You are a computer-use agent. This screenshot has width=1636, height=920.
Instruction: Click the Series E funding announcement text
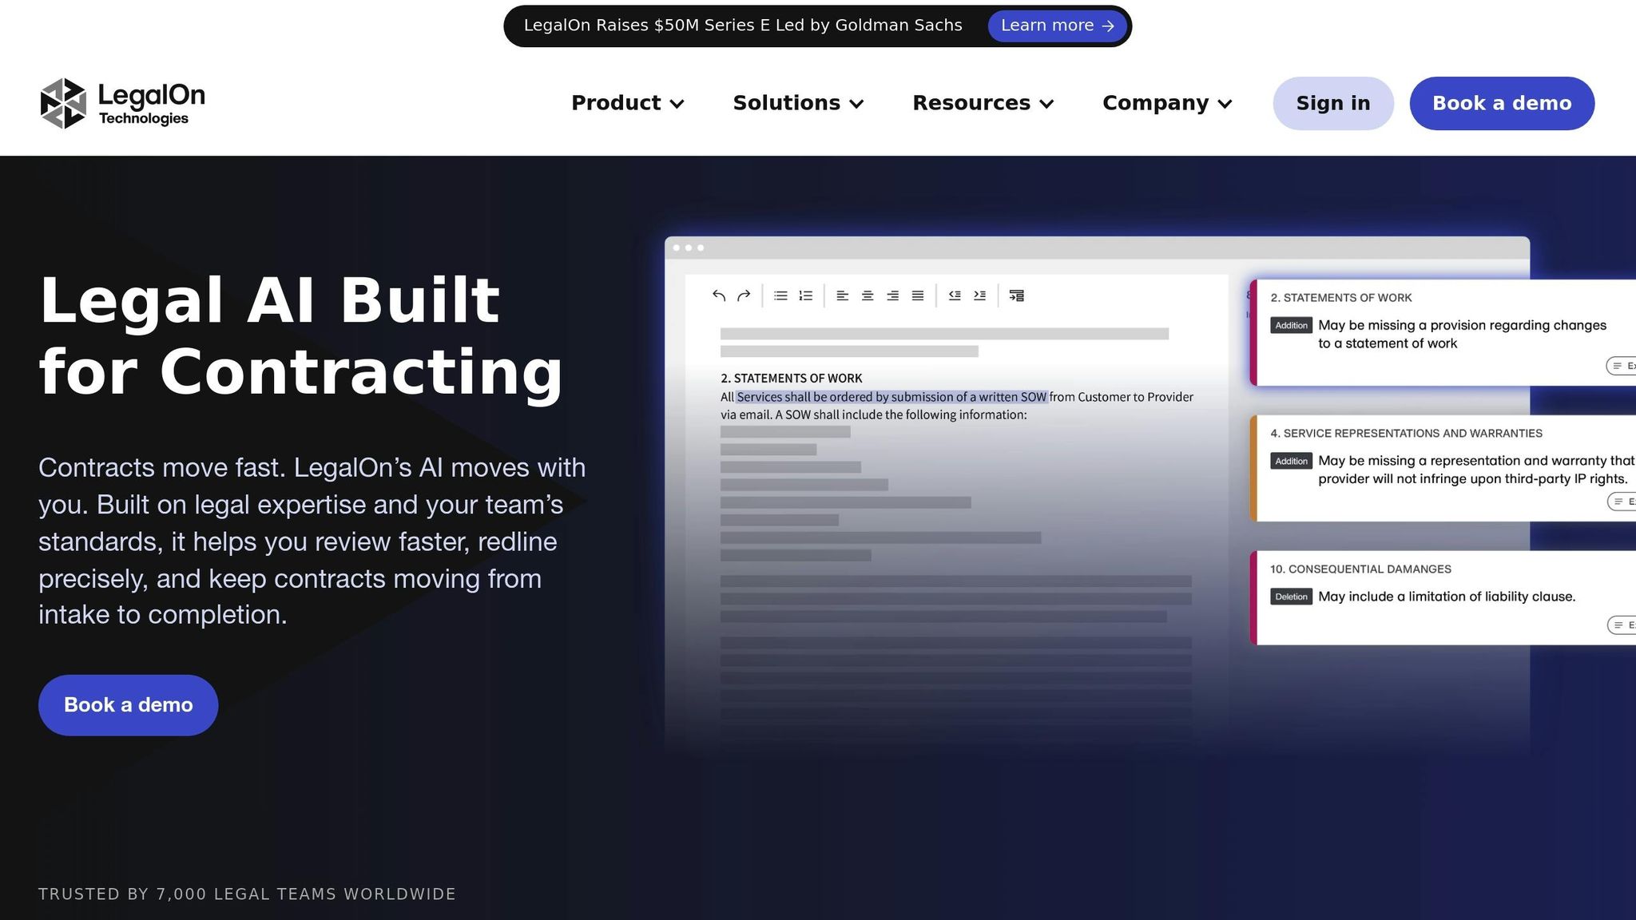[x=743, y=26]
